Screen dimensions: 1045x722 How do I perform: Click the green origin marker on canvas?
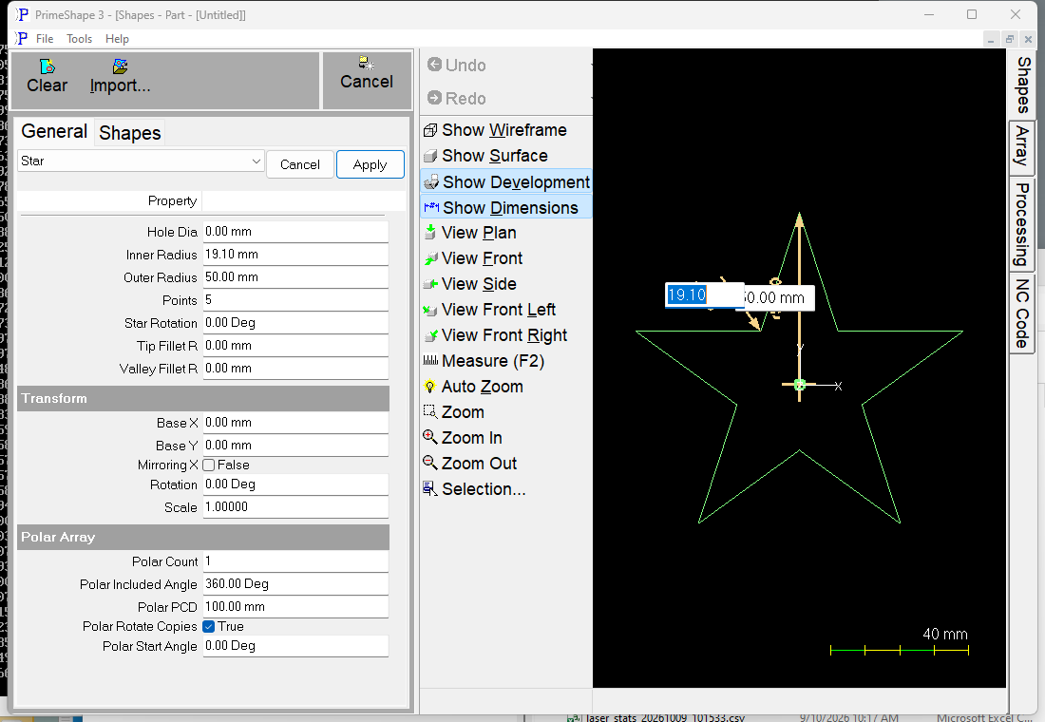(x=800, y=385)
